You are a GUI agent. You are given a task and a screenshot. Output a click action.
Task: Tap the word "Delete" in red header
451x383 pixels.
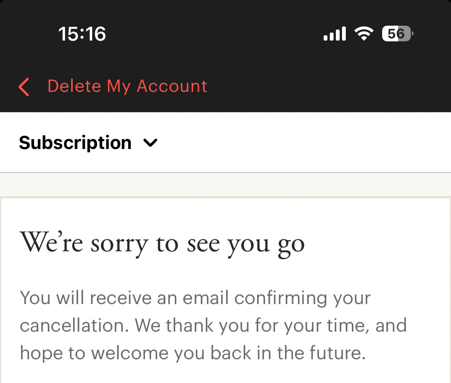coord(75,86)
